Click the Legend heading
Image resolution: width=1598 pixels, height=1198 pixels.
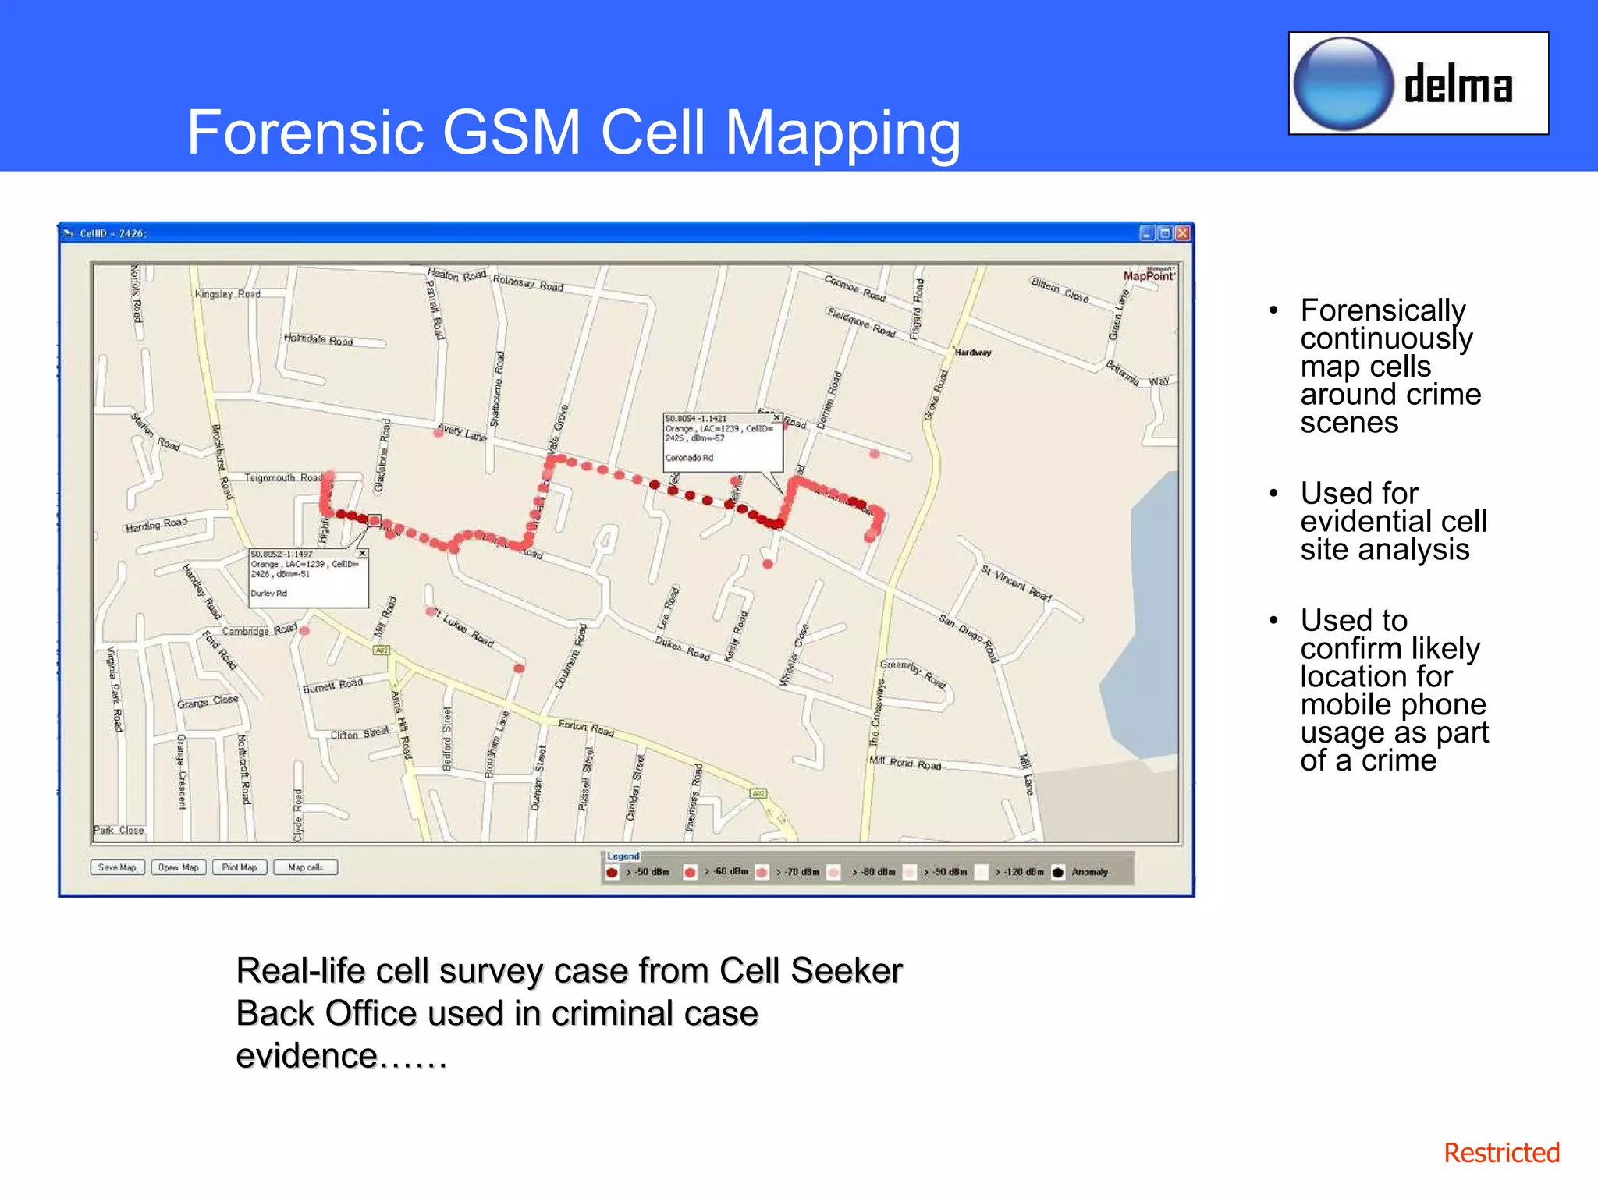623,856
